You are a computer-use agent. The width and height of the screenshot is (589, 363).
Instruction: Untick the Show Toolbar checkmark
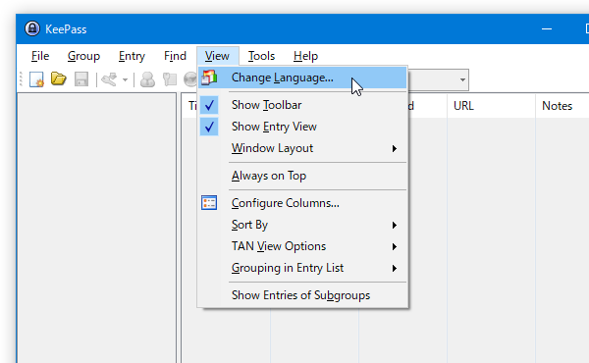click(x=209, y=105)
